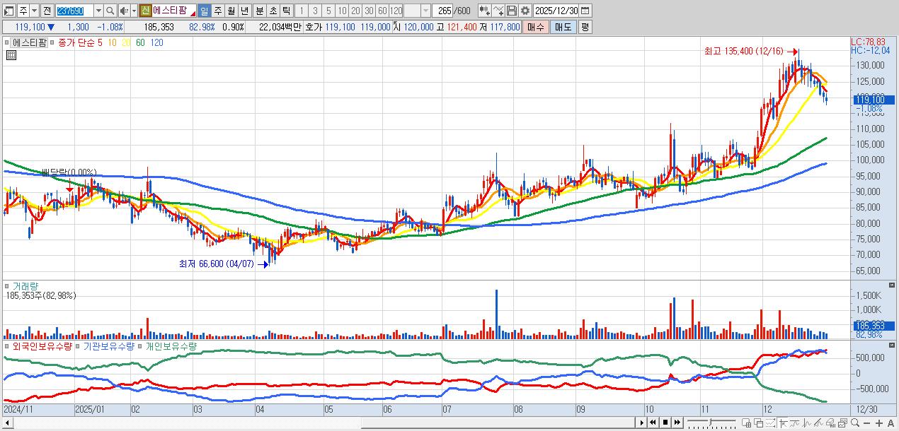Select the 10 interval button
Image resolution: width=899 pixels, height=431 pixels.
click(342, 11)
